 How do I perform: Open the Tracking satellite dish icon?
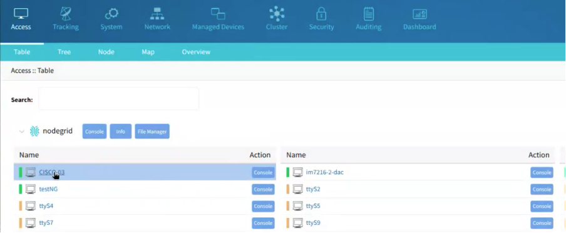65,14
